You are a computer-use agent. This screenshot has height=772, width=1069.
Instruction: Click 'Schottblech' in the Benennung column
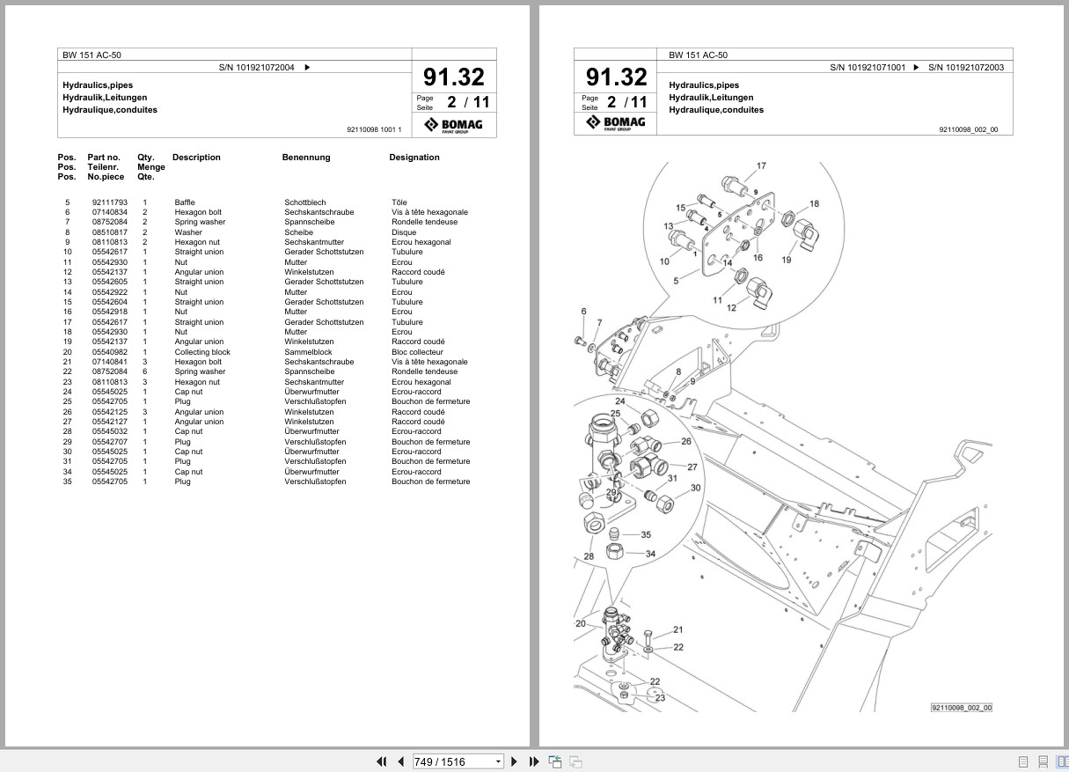click(x=305, y=202)
